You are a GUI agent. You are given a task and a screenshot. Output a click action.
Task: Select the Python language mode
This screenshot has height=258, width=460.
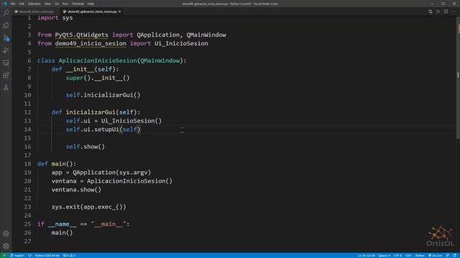pyautogui.click(x=420, y=255)
